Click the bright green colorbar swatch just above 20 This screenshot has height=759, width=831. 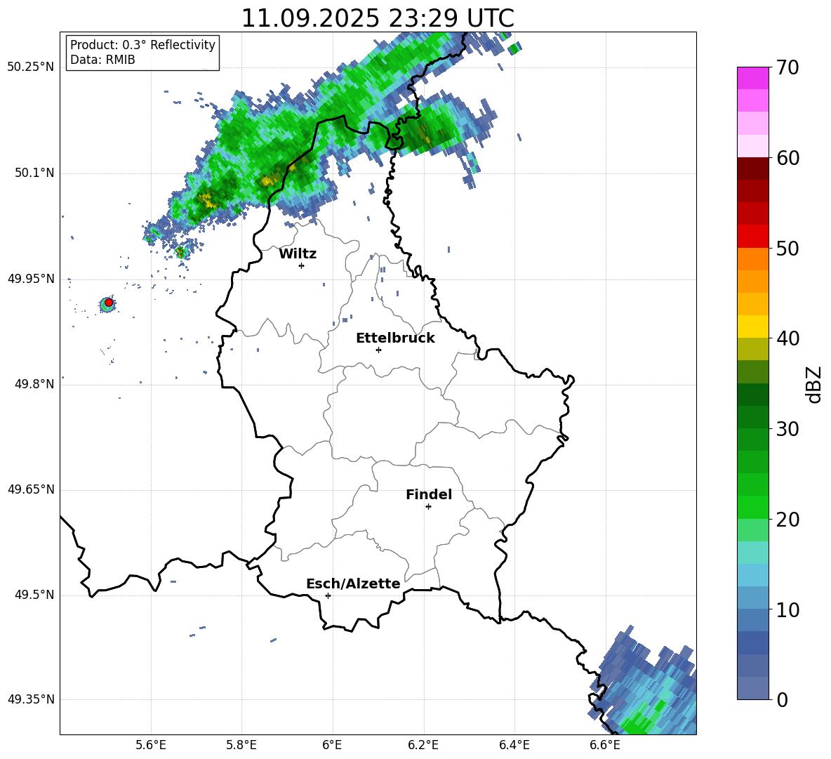(x=752, y=507)
